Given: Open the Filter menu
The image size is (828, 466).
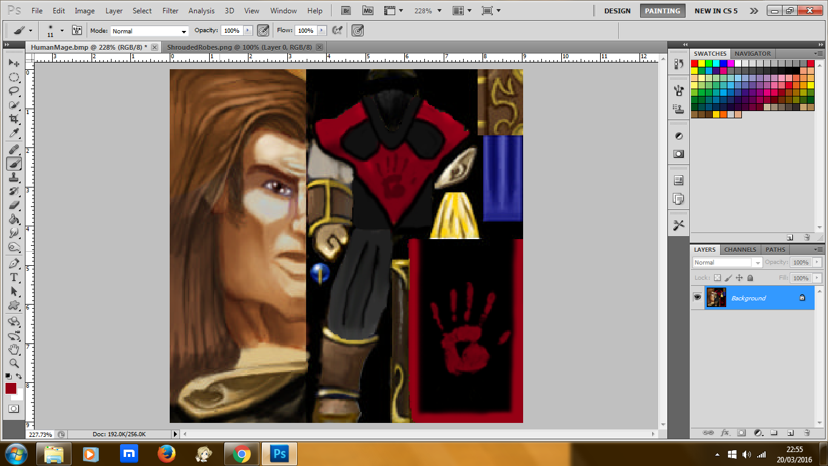Looking at the screenshot, I should pos(170,11).
